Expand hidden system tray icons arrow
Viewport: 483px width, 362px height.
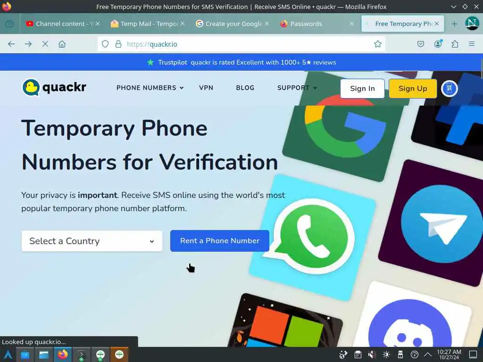coord(428,354)
